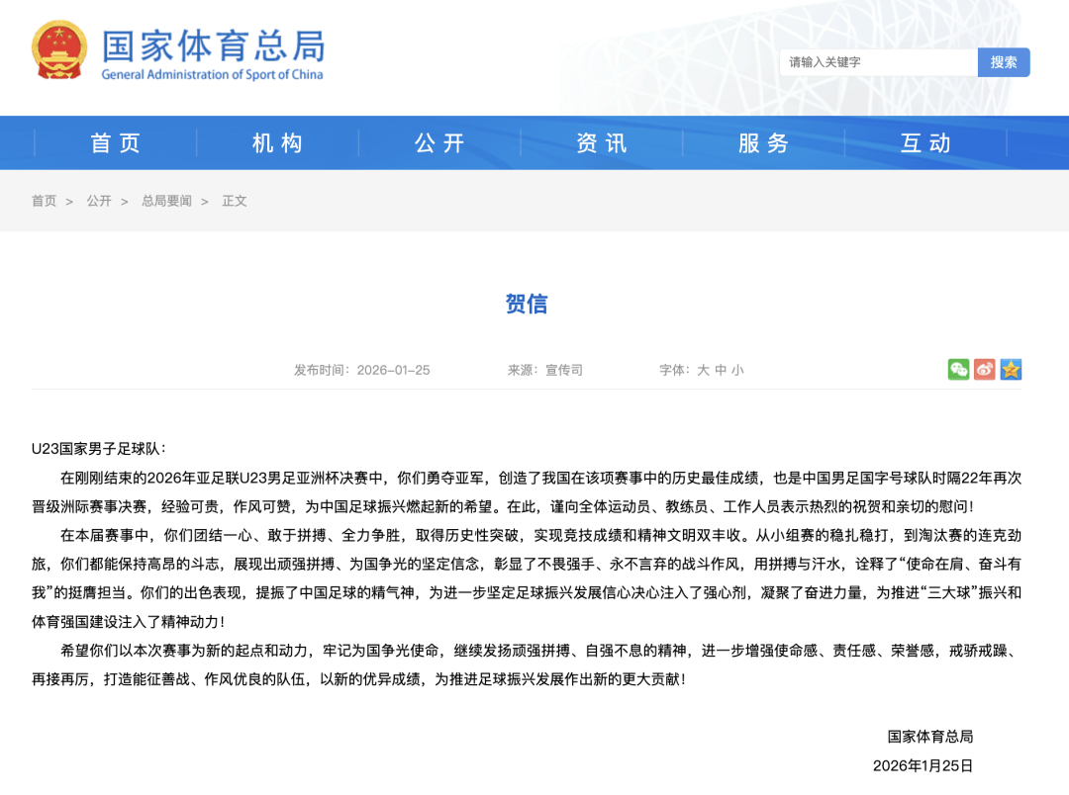Select 资讯 navigation menu item
Image resolution: width=1069 pixels, height=795 pixels.
pos(602,143)
